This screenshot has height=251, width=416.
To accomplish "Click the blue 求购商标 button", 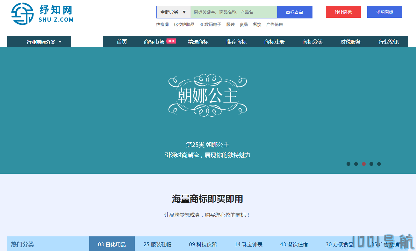I will [385, 12].
